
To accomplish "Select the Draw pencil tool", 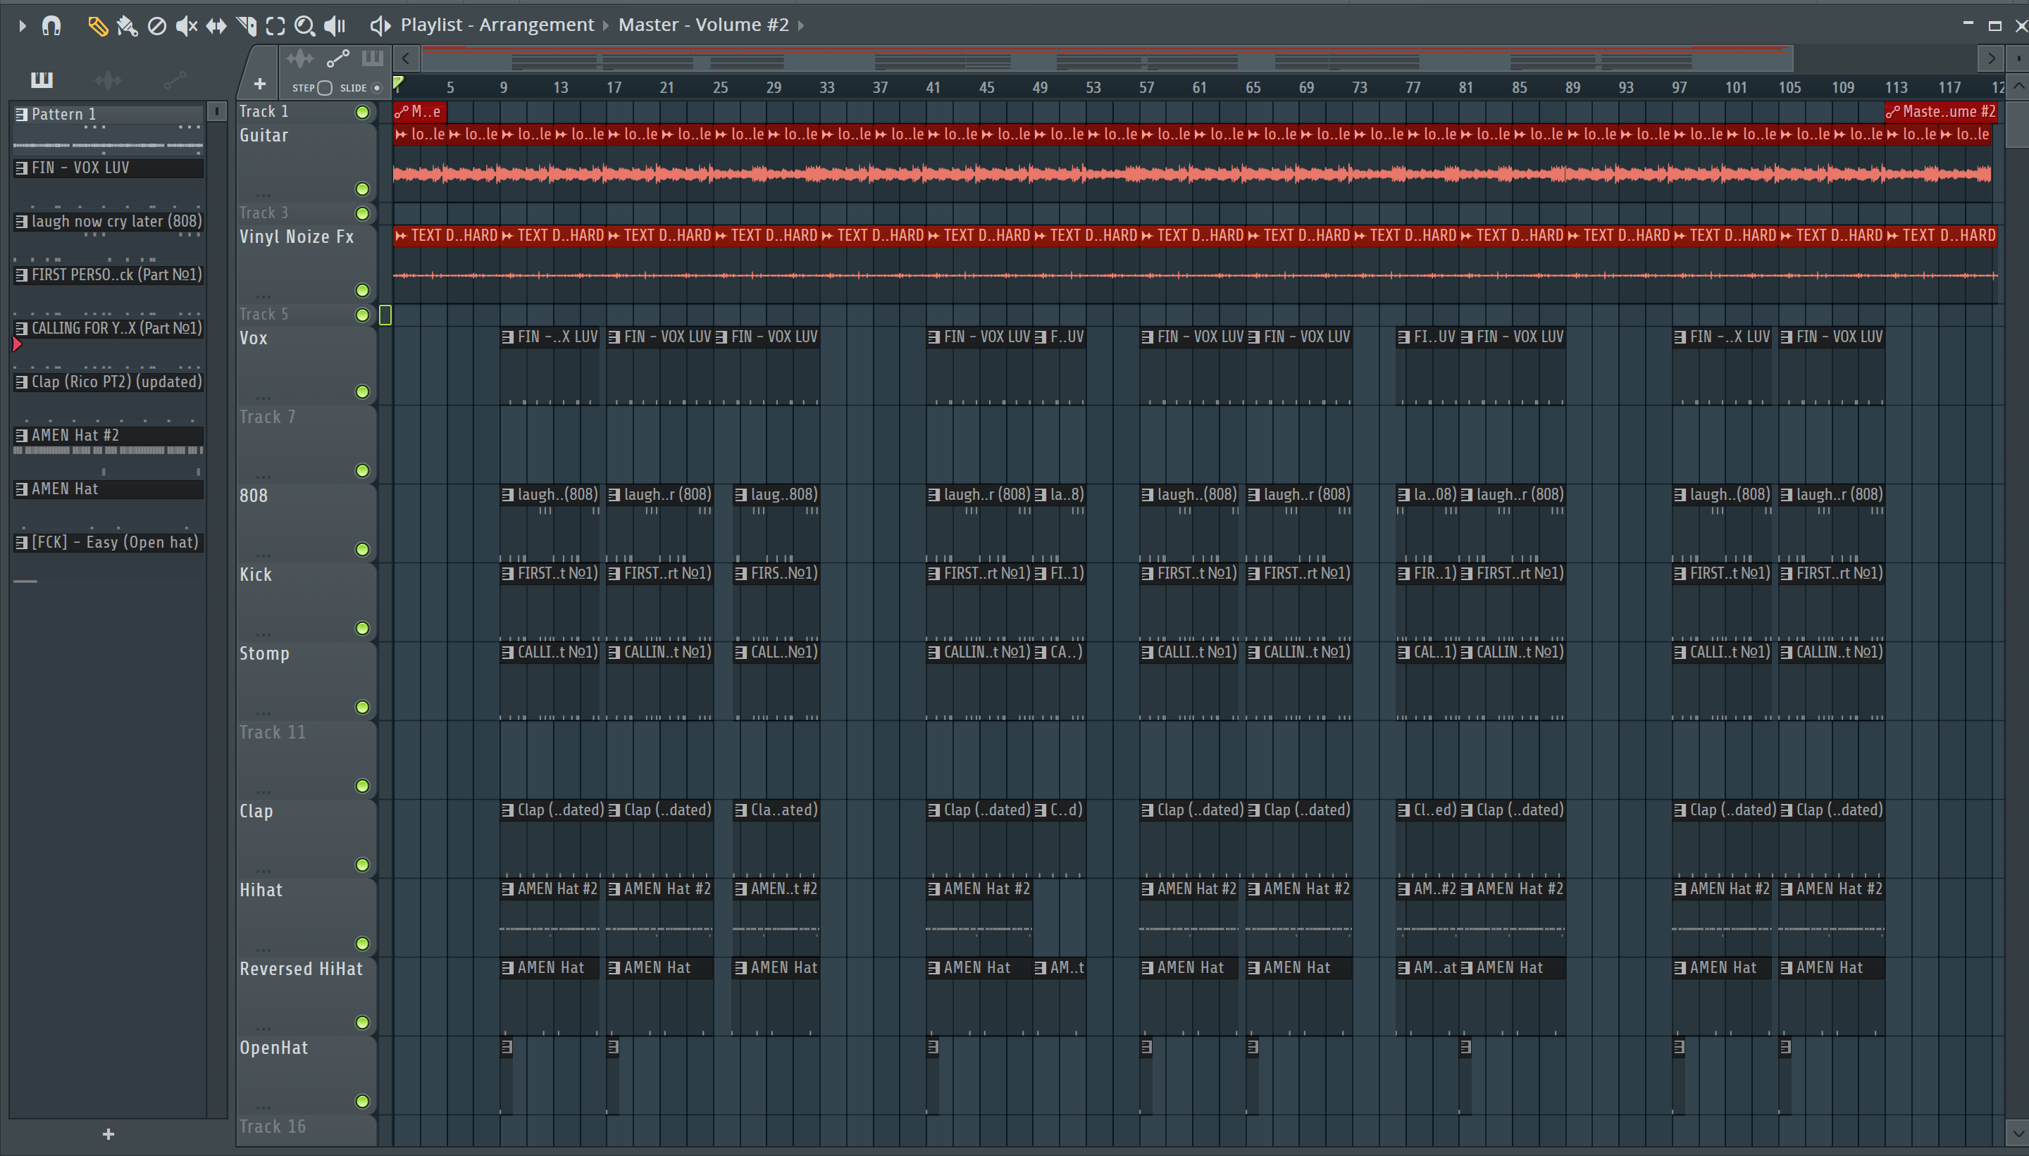I will [97, 26].
